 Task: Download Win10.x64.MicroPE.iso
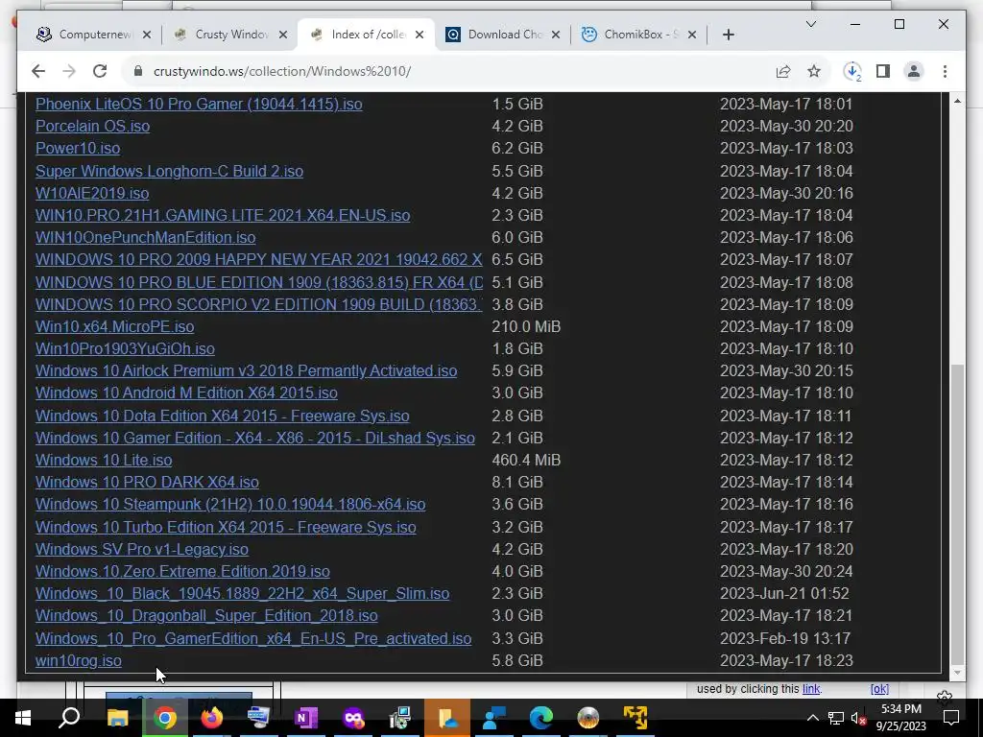[x=115, y=326]
